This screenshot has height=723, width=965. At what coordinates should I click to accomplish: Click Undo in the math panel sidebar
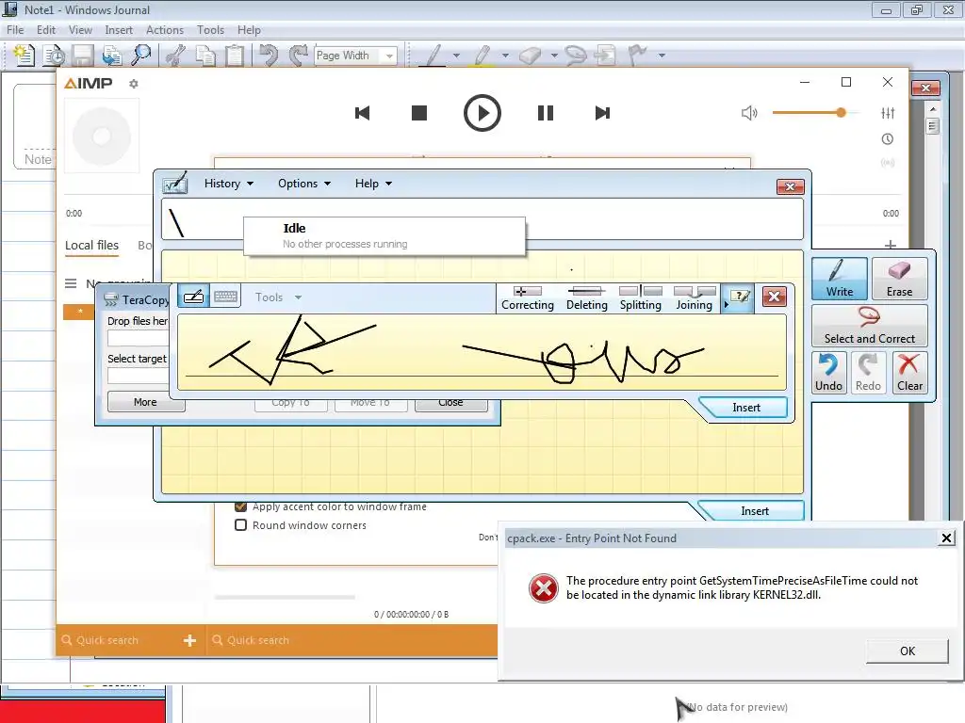[x=828, y=373]
